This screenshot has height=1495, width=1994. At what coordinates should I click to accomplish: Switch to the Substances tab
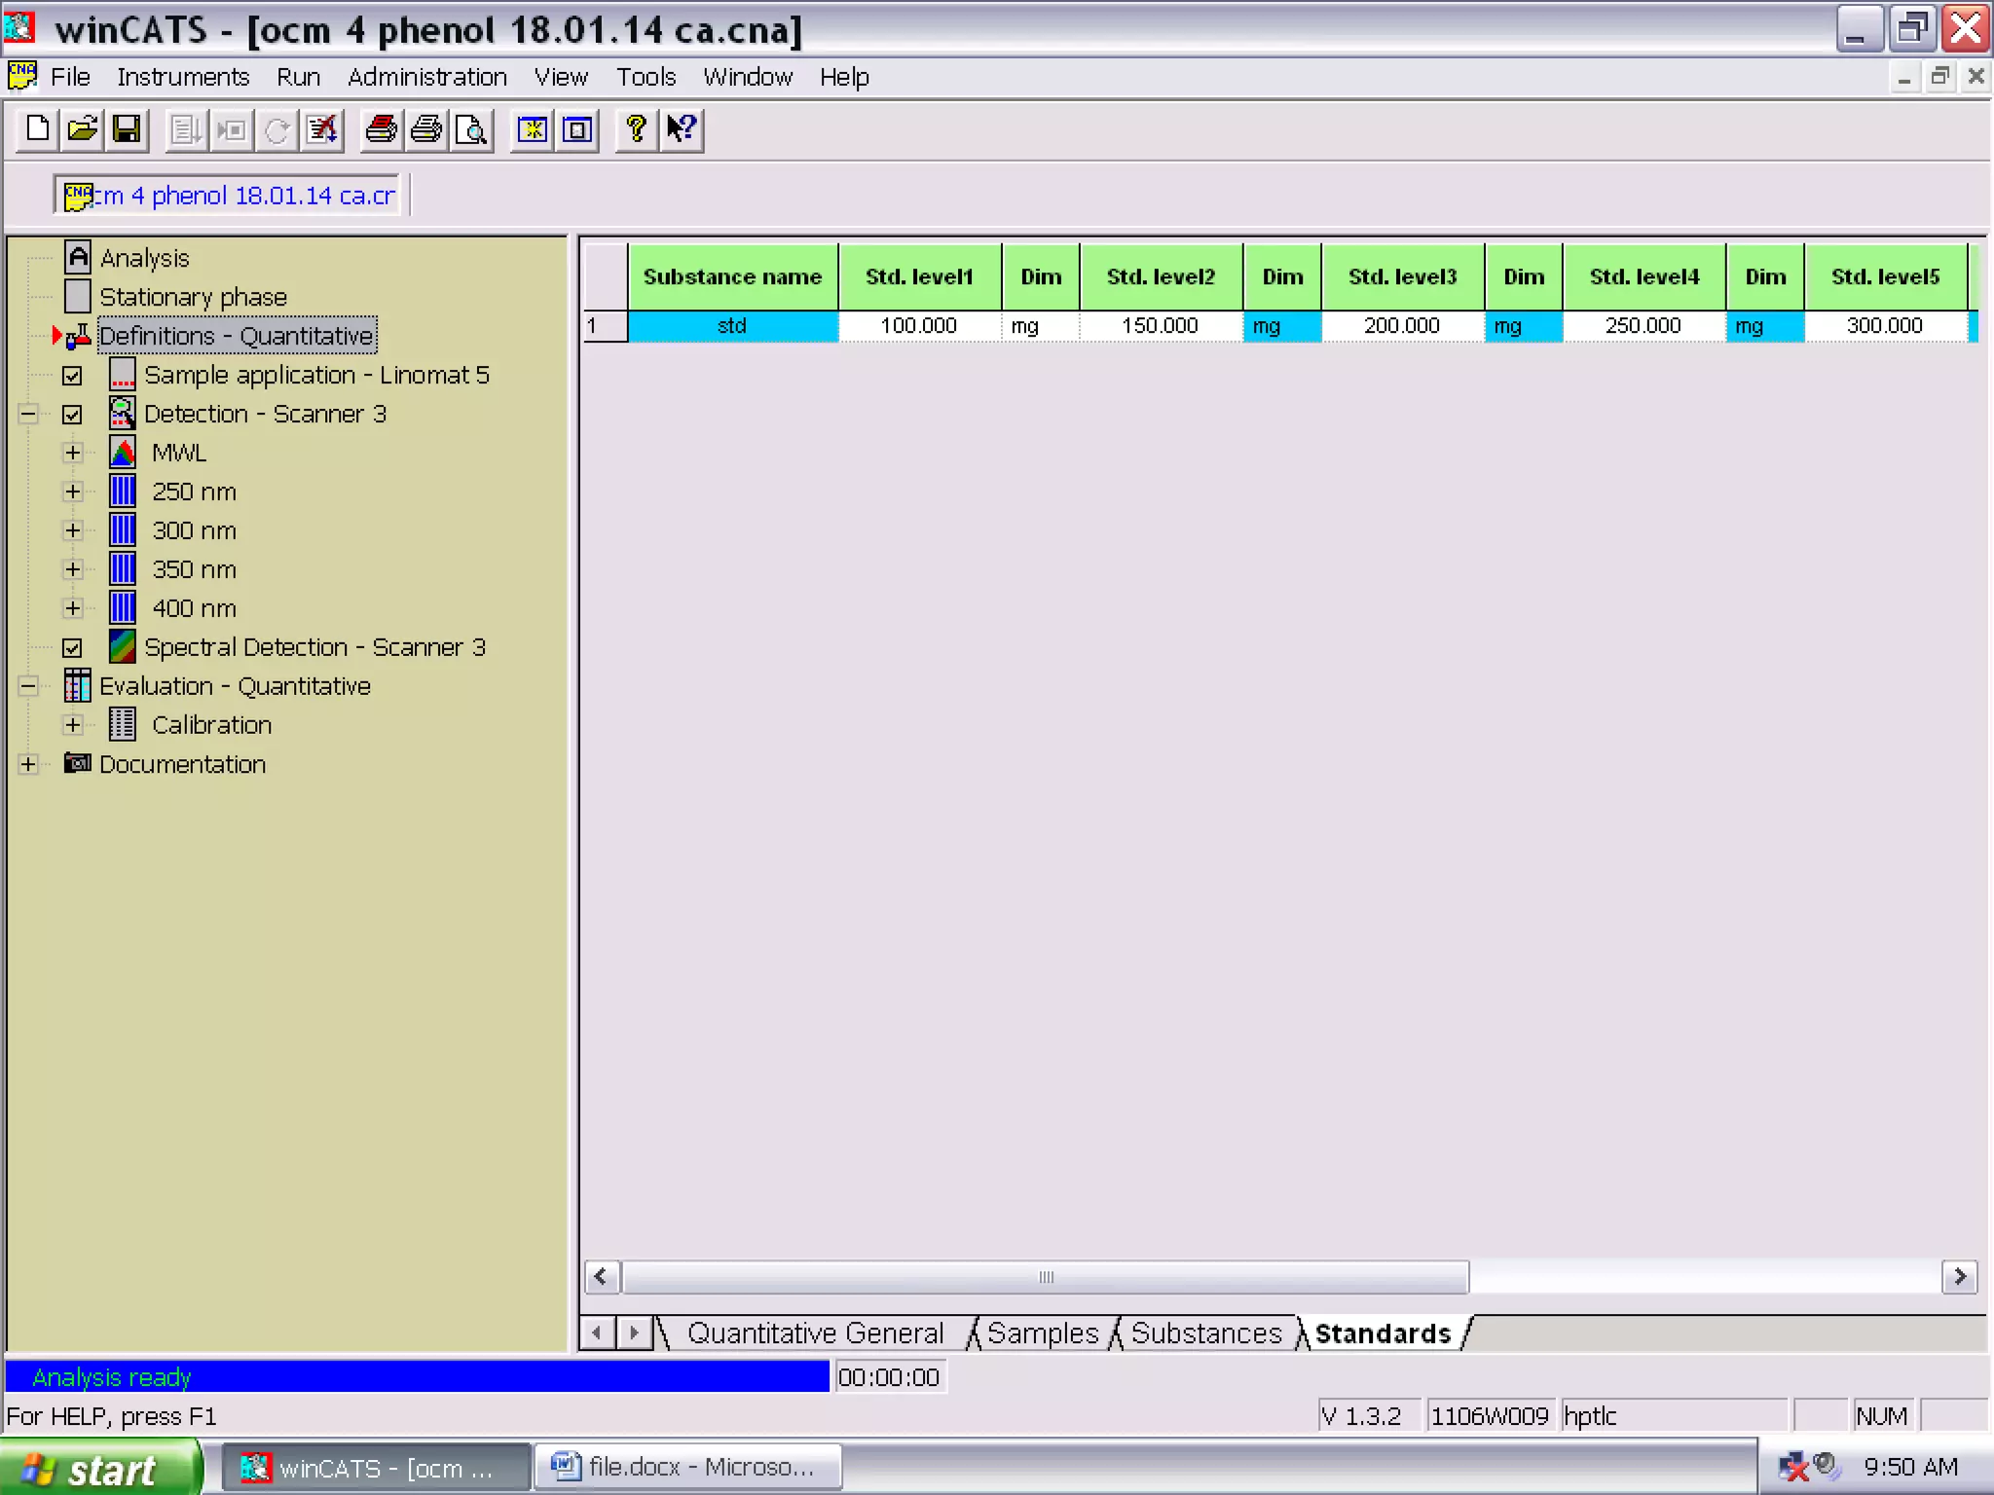(x=1205, y=1332)
